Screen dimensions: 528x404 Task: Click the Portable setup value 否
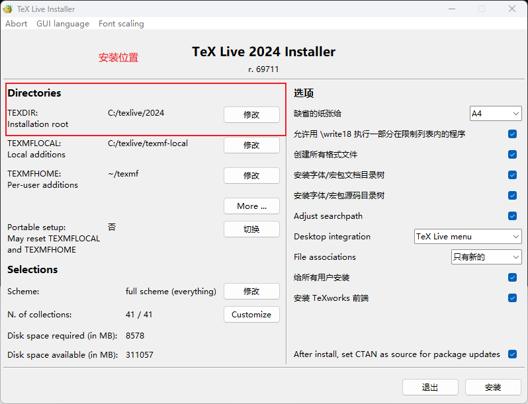[112, 227]
